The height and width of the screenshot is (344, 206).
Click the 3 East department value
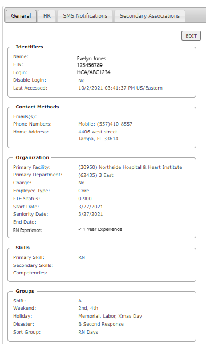pyautogui.click(x=96, y=175)
